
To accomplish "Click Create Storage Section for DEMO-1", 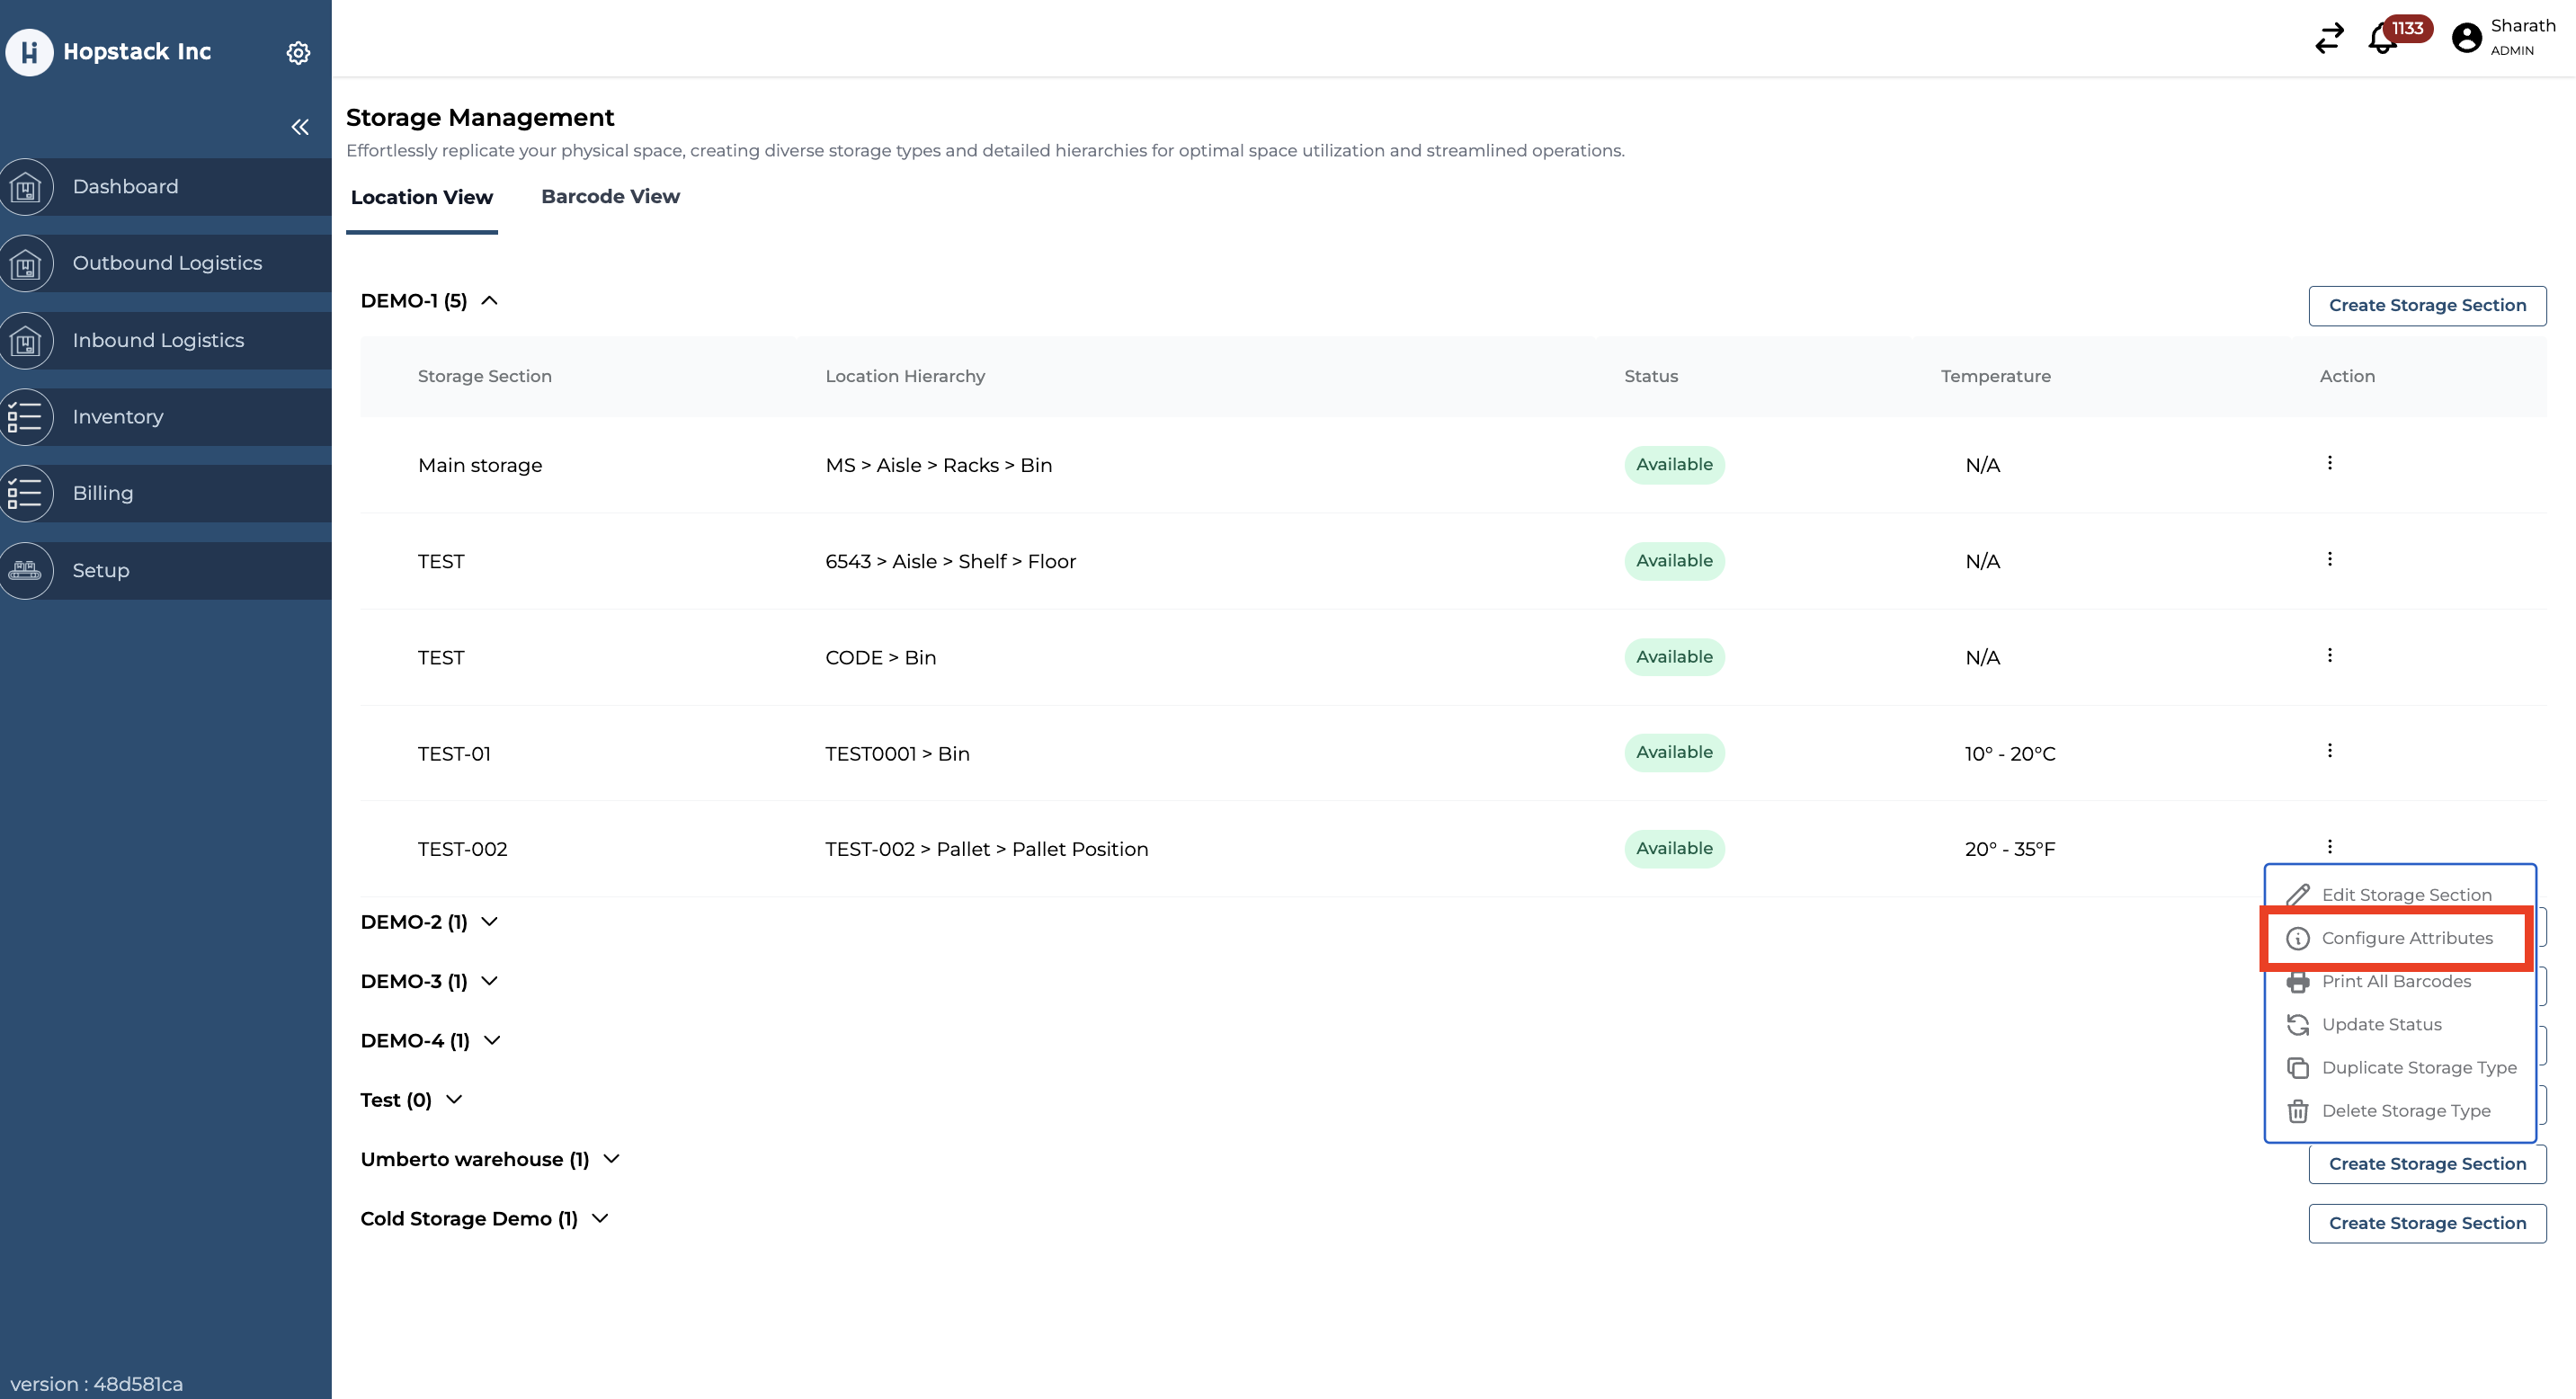I will (2426, 306).
